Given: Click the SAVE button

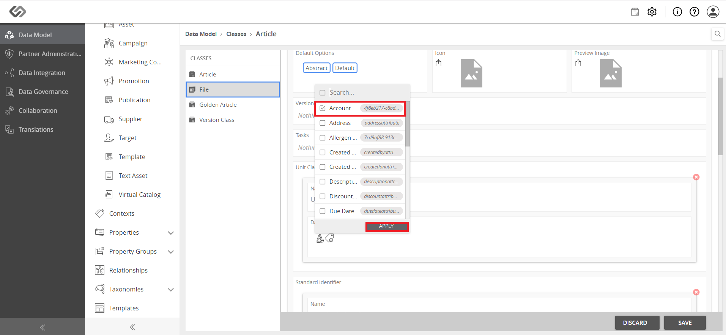Looking at the screenshot, I should coord(685,323).
